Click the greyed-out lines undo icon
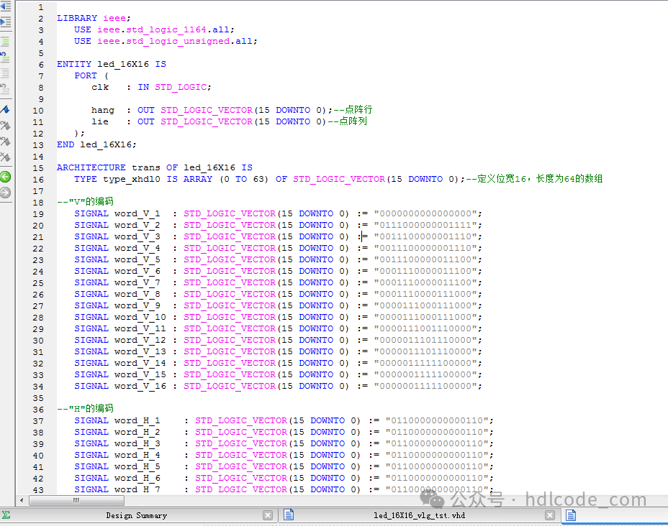 [5, 89]
